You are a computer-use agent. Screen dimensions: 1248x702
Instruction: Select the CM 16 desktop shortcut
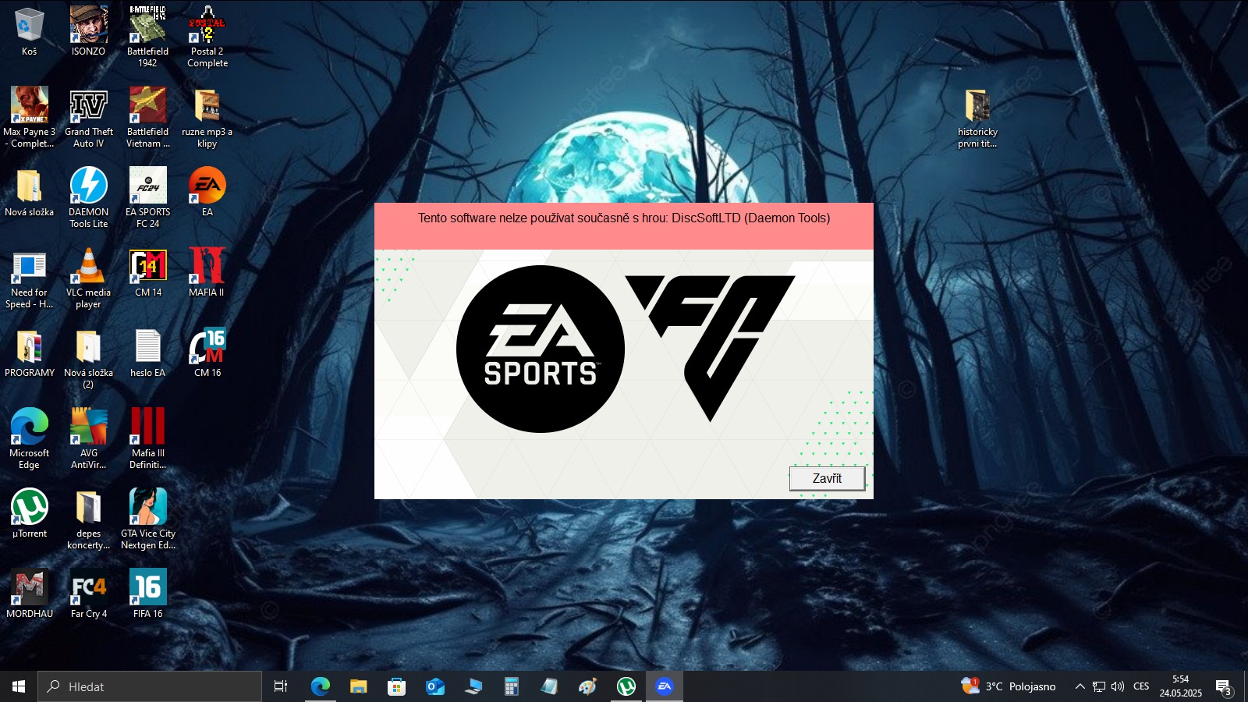coord(207,353)
